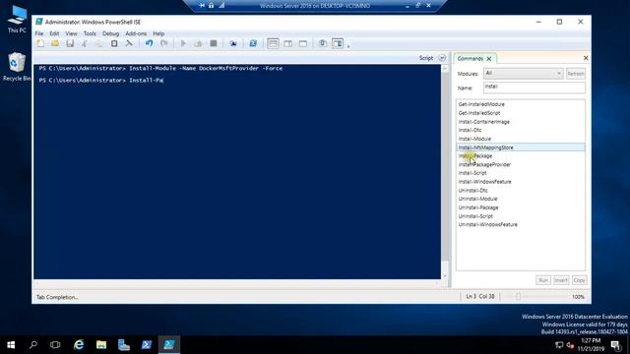
Task: Close the Commands tab with its X
Action: point(489,59)
